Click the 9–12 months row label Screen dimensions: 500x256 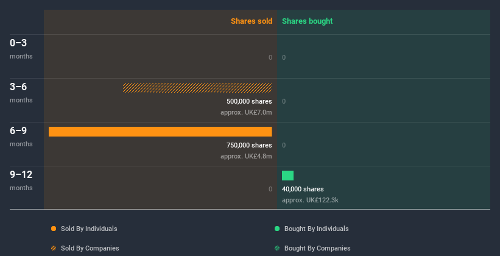[21, 180]
